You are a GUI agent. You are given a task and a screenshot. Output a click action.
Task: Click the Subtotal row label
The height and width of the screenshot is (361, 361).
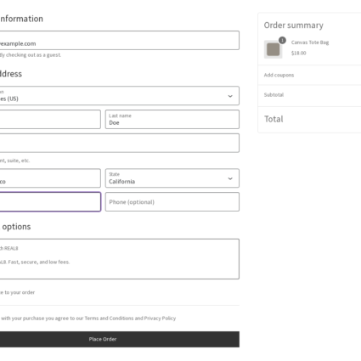tap(274, 95)
